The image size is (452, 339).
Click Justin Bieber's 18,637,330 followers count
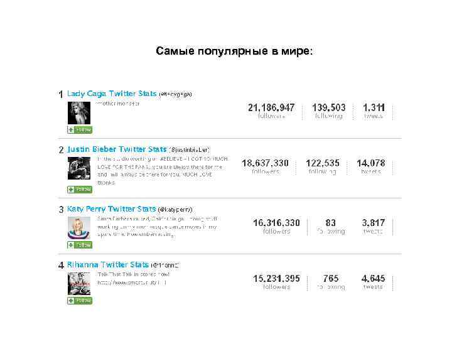pyautogui.click(x=265, y=163)
